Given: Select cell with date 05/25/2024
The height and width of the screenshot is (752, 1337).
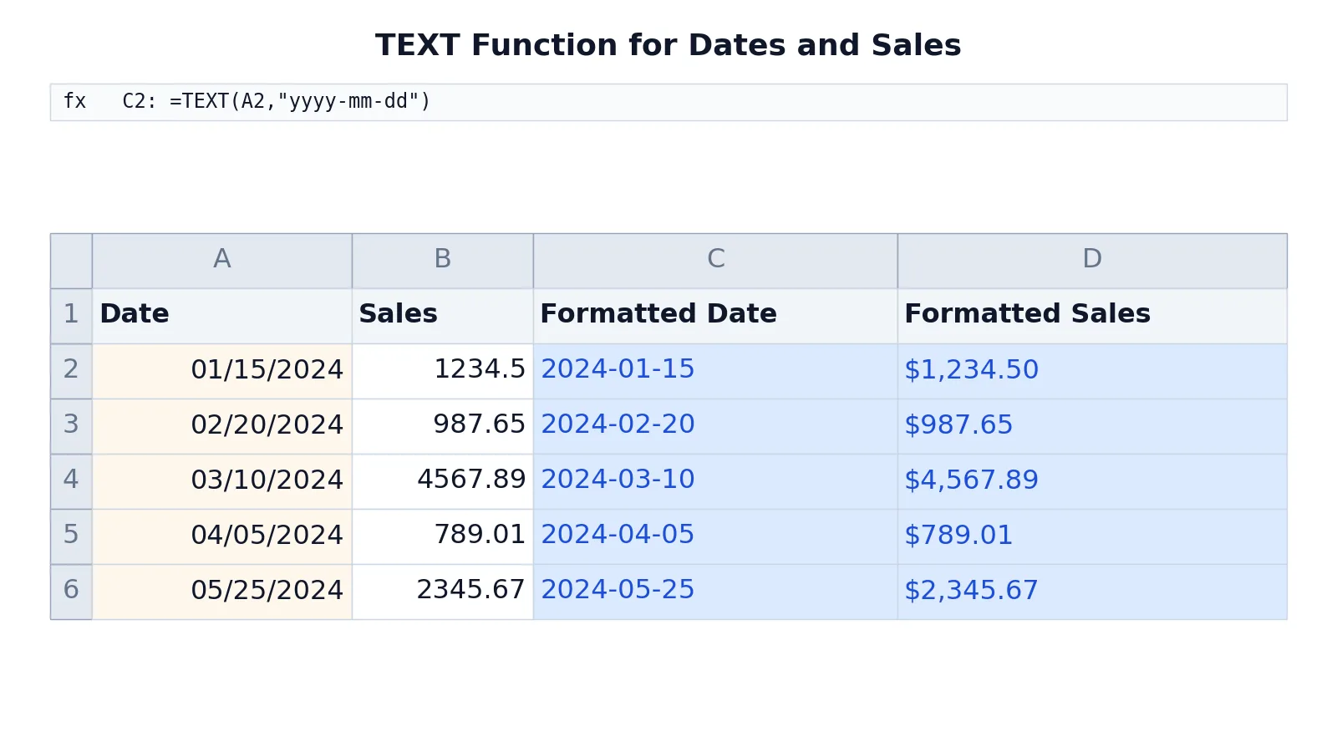Looking at the screenshot, I should [x=222, y=592].
